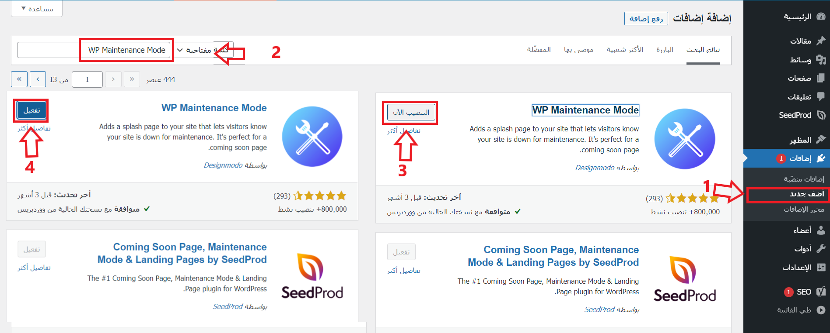This screenshot has width=830, height=333.
Task: Click the مقالات pin icon
Action: point(821,41)
